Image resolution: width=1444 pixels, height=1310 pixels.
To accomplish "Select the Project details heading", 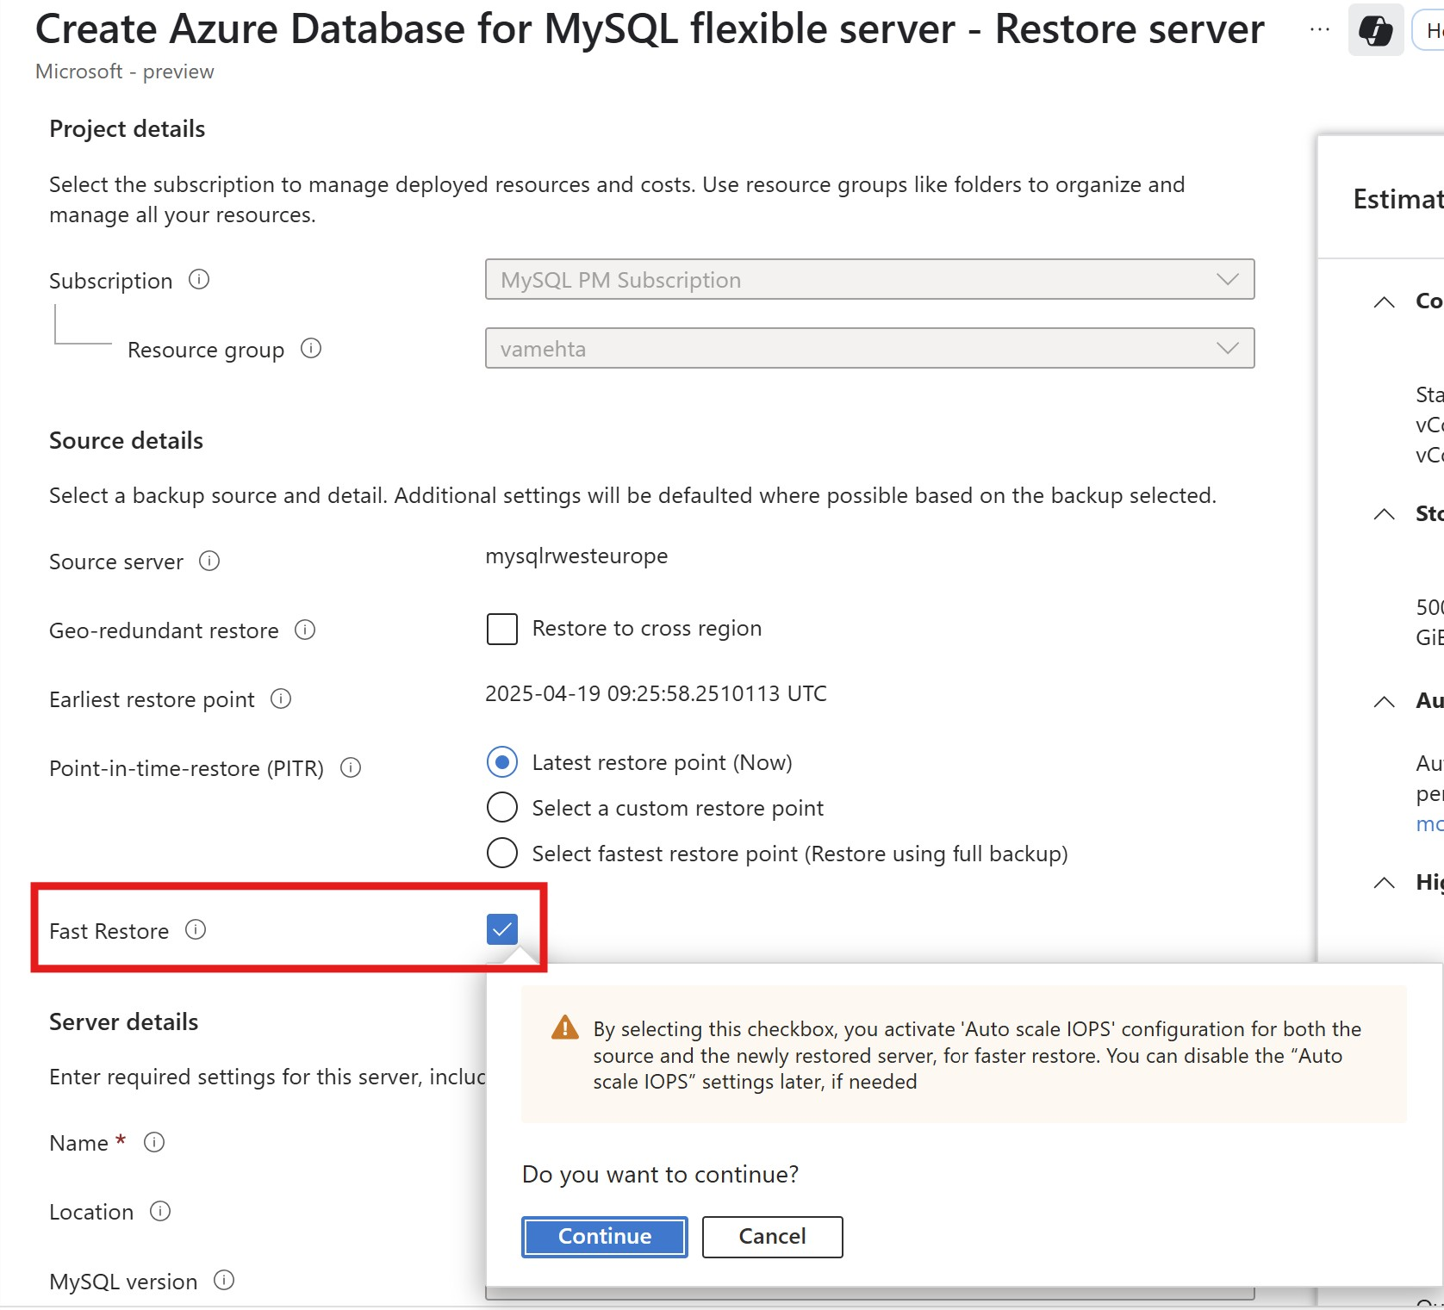I will pyautogui.click(x=128, y=129).
